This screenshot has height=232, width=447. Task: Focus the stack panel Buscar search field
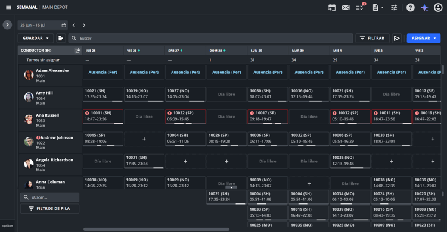49,197
